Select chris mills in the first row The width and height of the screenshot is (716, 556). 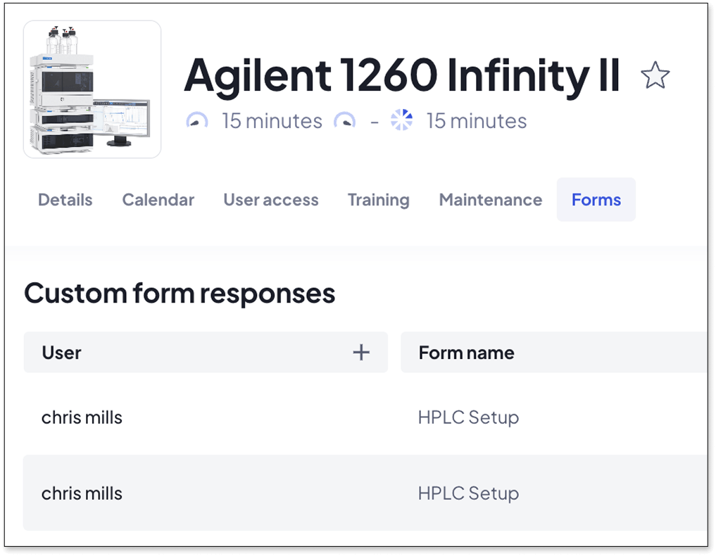point(82,417)
